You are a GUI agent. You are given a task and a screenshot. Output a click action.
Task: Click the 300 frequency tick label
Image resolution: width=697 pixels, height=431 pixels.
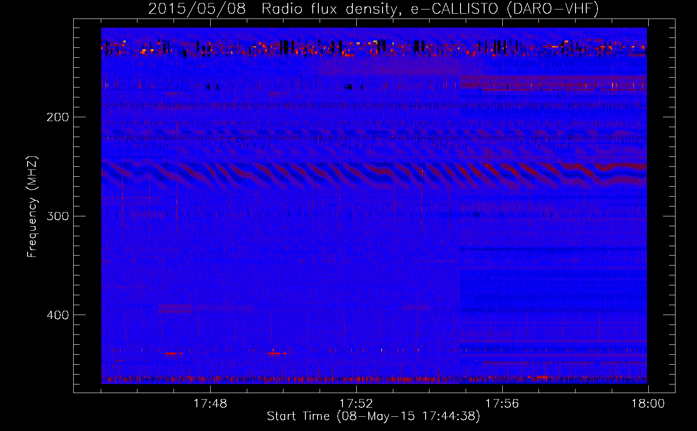click(x=58, y=216)
